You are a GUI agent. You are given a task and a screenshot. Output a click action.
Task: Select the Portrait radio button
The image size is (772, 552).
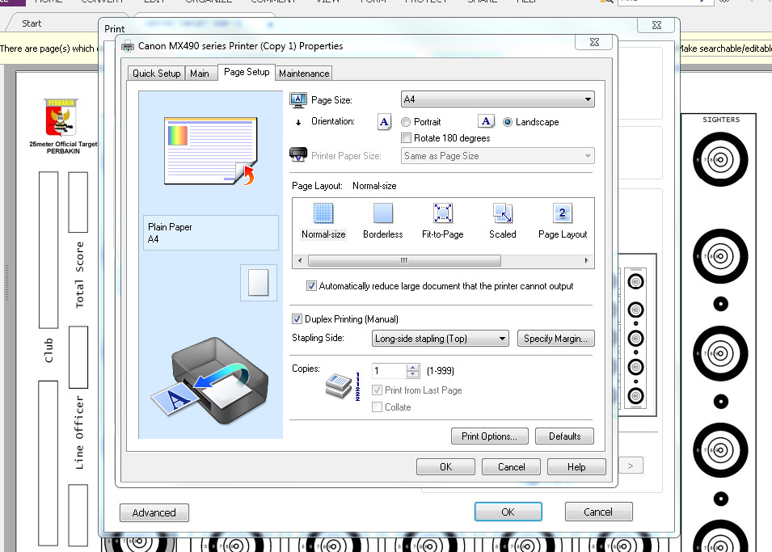[406, 122]
